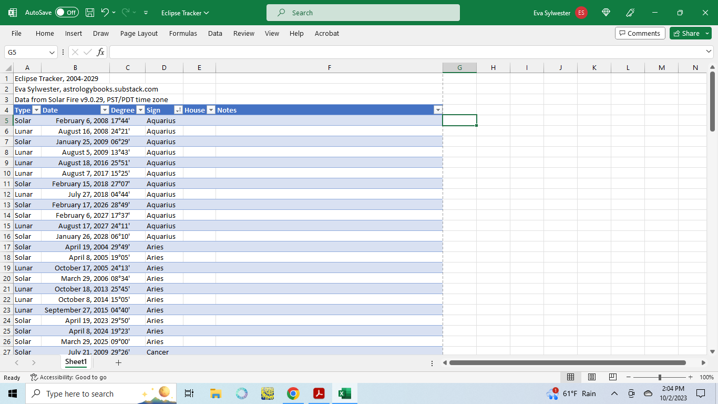
Task: Select row 12 header
Action: click(x=7, y=194)
